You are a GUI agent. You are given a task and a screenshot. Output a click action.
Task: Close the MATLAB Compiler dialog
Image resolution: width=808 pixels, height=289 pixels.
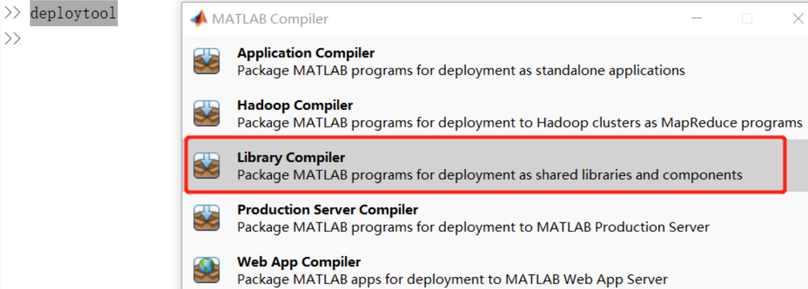(798, 19)
